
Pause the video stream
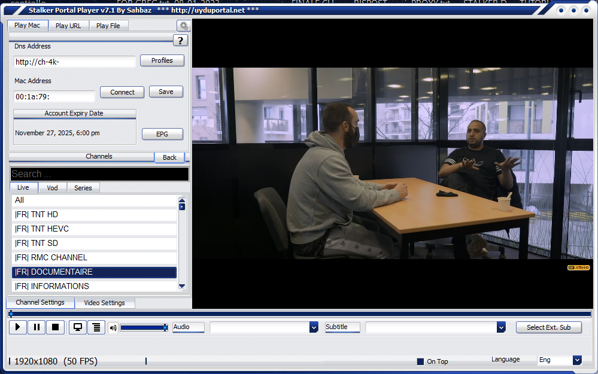(37, 327)
